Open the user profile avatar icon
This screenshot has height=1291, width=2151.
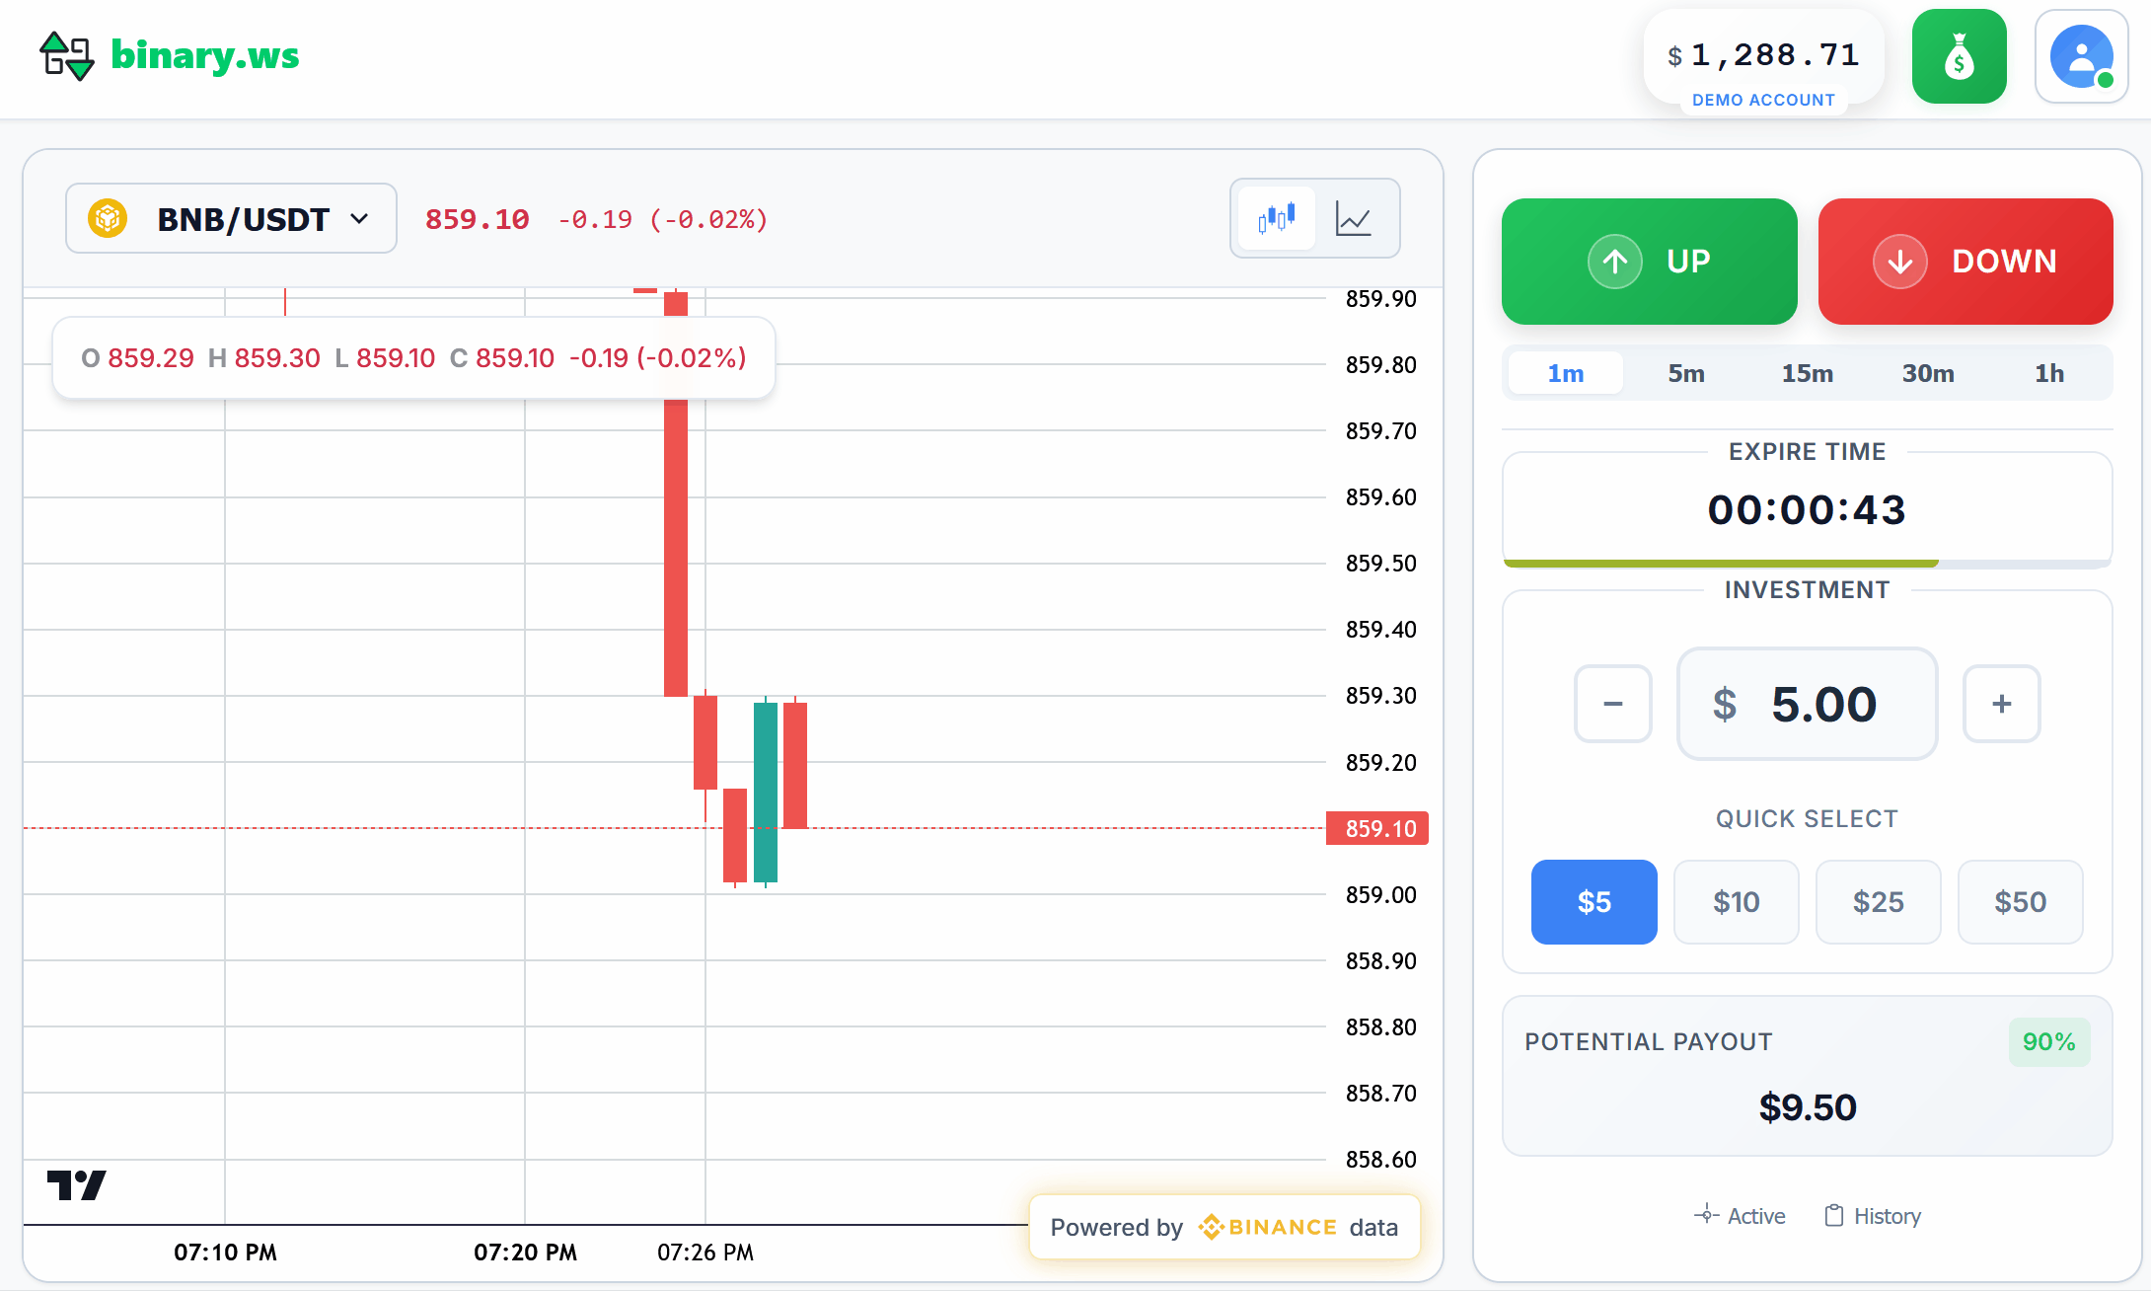click(2082, 56)
